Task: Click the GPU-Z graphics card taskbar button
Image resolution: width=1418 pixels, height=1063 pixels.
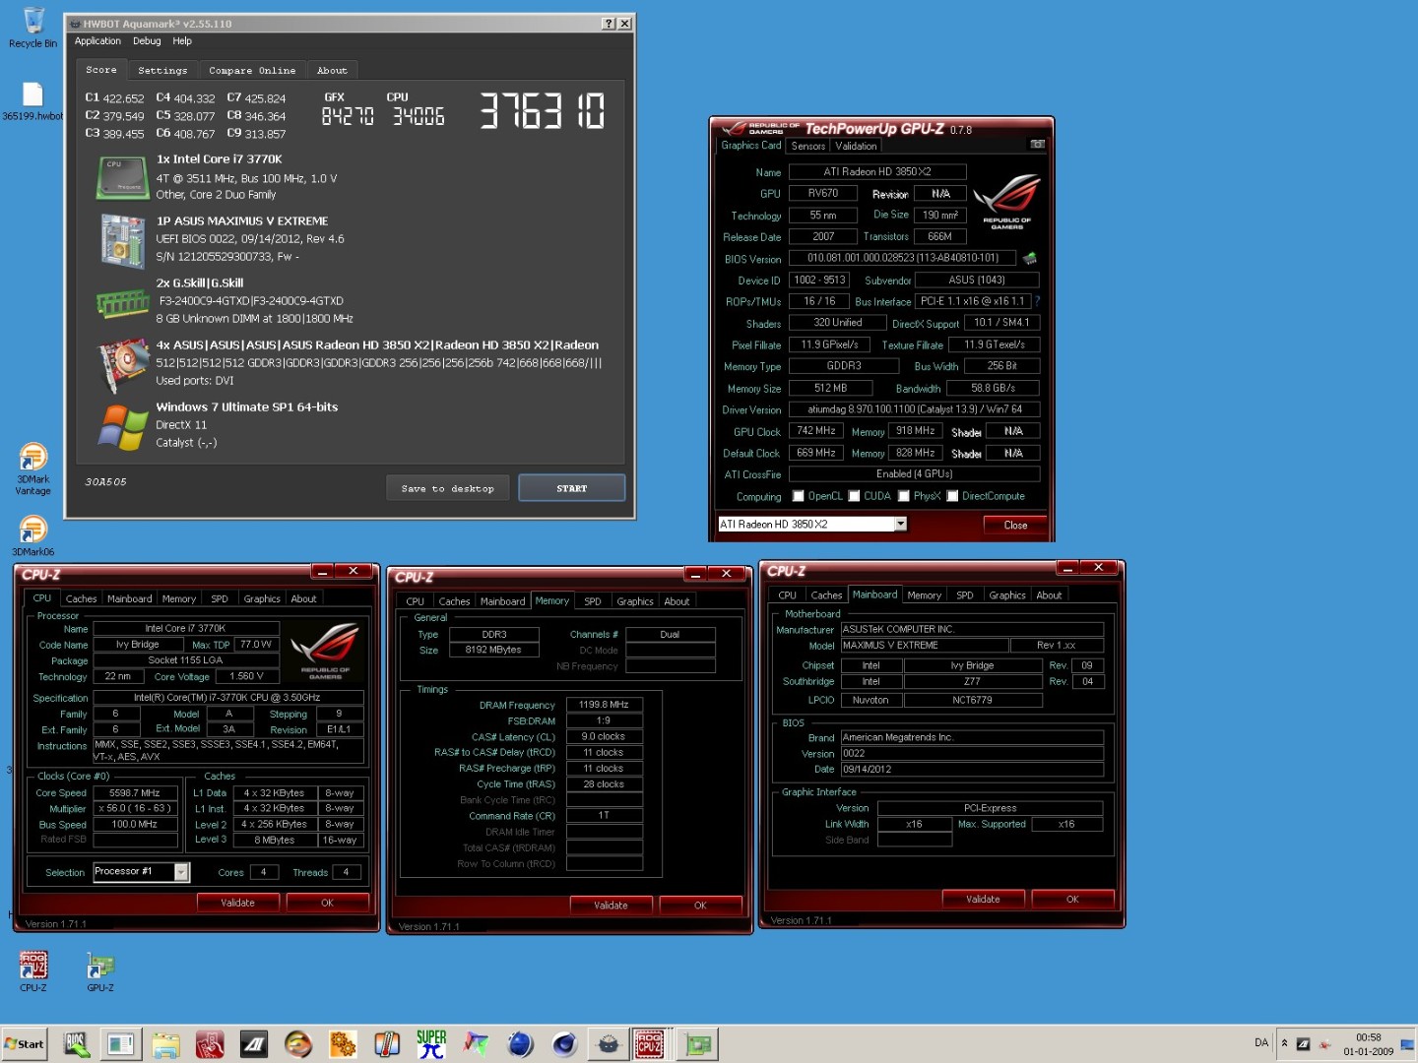Action: 698,1043
